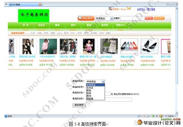Viewport: 183px width, 127px height.
Task: Click product title 2009年最流行
Action: click(x=106, y=57)
